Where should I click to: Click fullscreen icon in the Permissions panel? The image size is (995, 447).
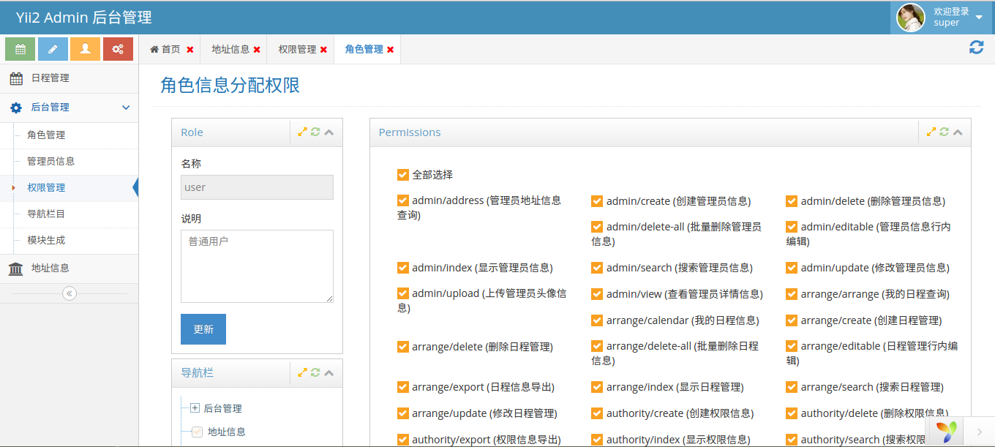931,132
